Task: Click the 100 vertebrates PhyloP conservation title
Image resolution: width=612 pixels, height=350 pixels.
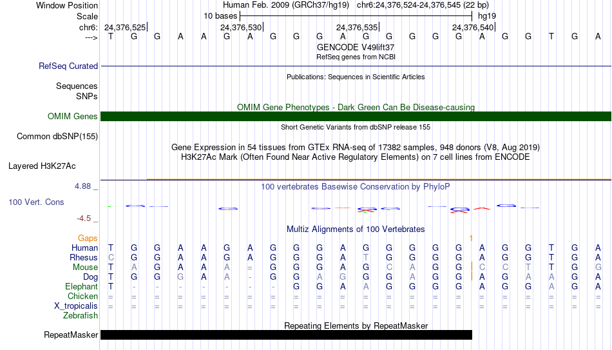Action: [x=356, y=187]
